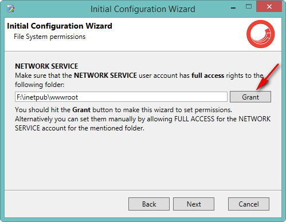Maximize the wizard window
This screenshot has width=286, height=222.
click(249, 7)
